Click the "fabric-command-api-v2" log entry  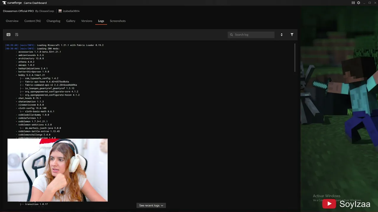tap(51, 85)
